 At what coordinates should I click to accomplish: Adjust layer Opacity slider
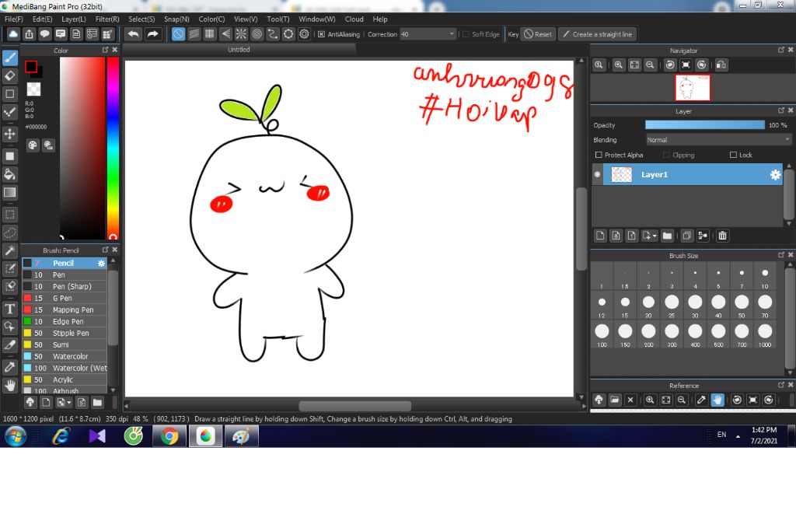(x=704, y=125)
